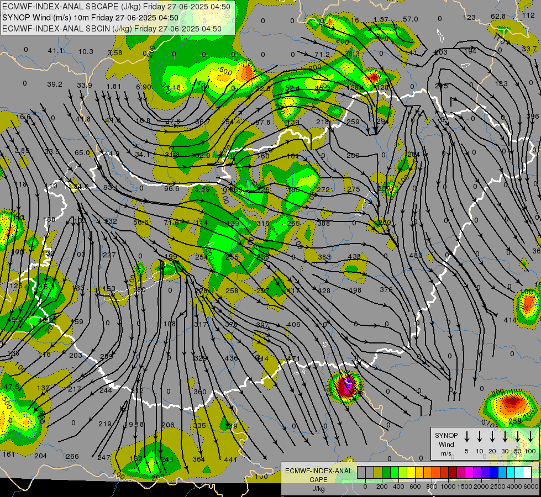Image resolution: width=541 pixels, height=497 pixels.
Task: Click the map value '335'
Action: point(199,426)
